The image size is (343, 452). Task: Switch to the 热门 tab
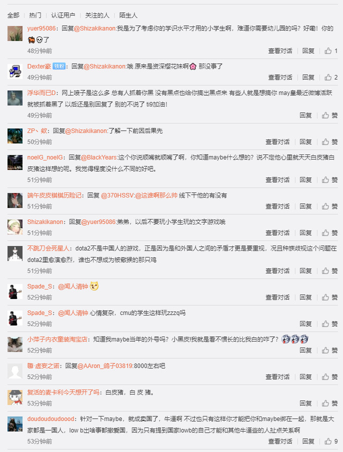click(x=35, y=15)
